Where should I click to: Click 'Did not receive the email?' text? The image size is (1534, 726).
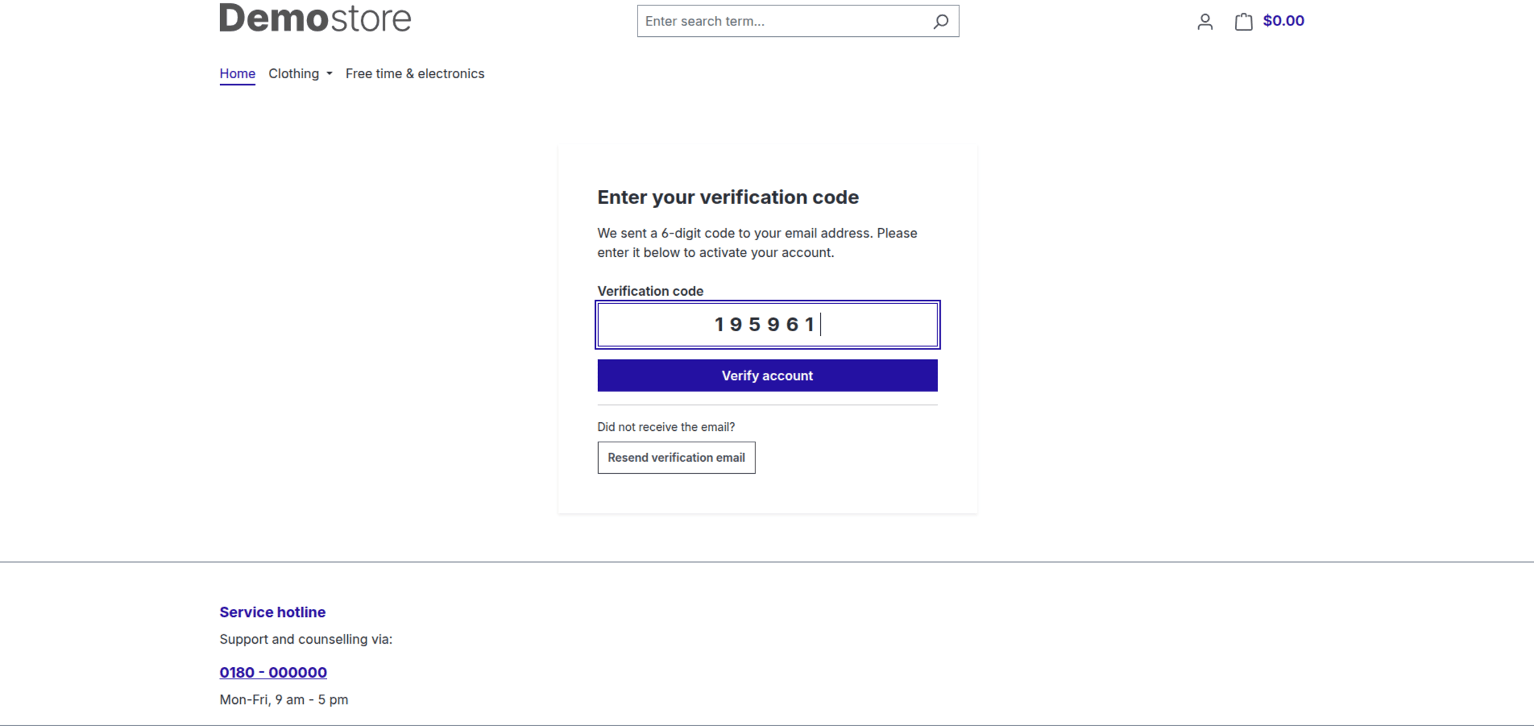click(666, 427)
